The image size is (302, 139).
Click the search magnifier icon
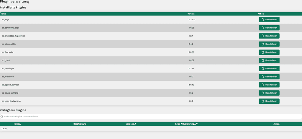(2, 116)
